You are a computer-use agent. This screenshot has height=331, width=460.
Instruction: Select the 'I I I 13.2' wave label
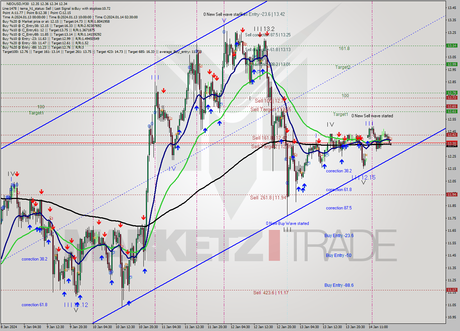264,28
